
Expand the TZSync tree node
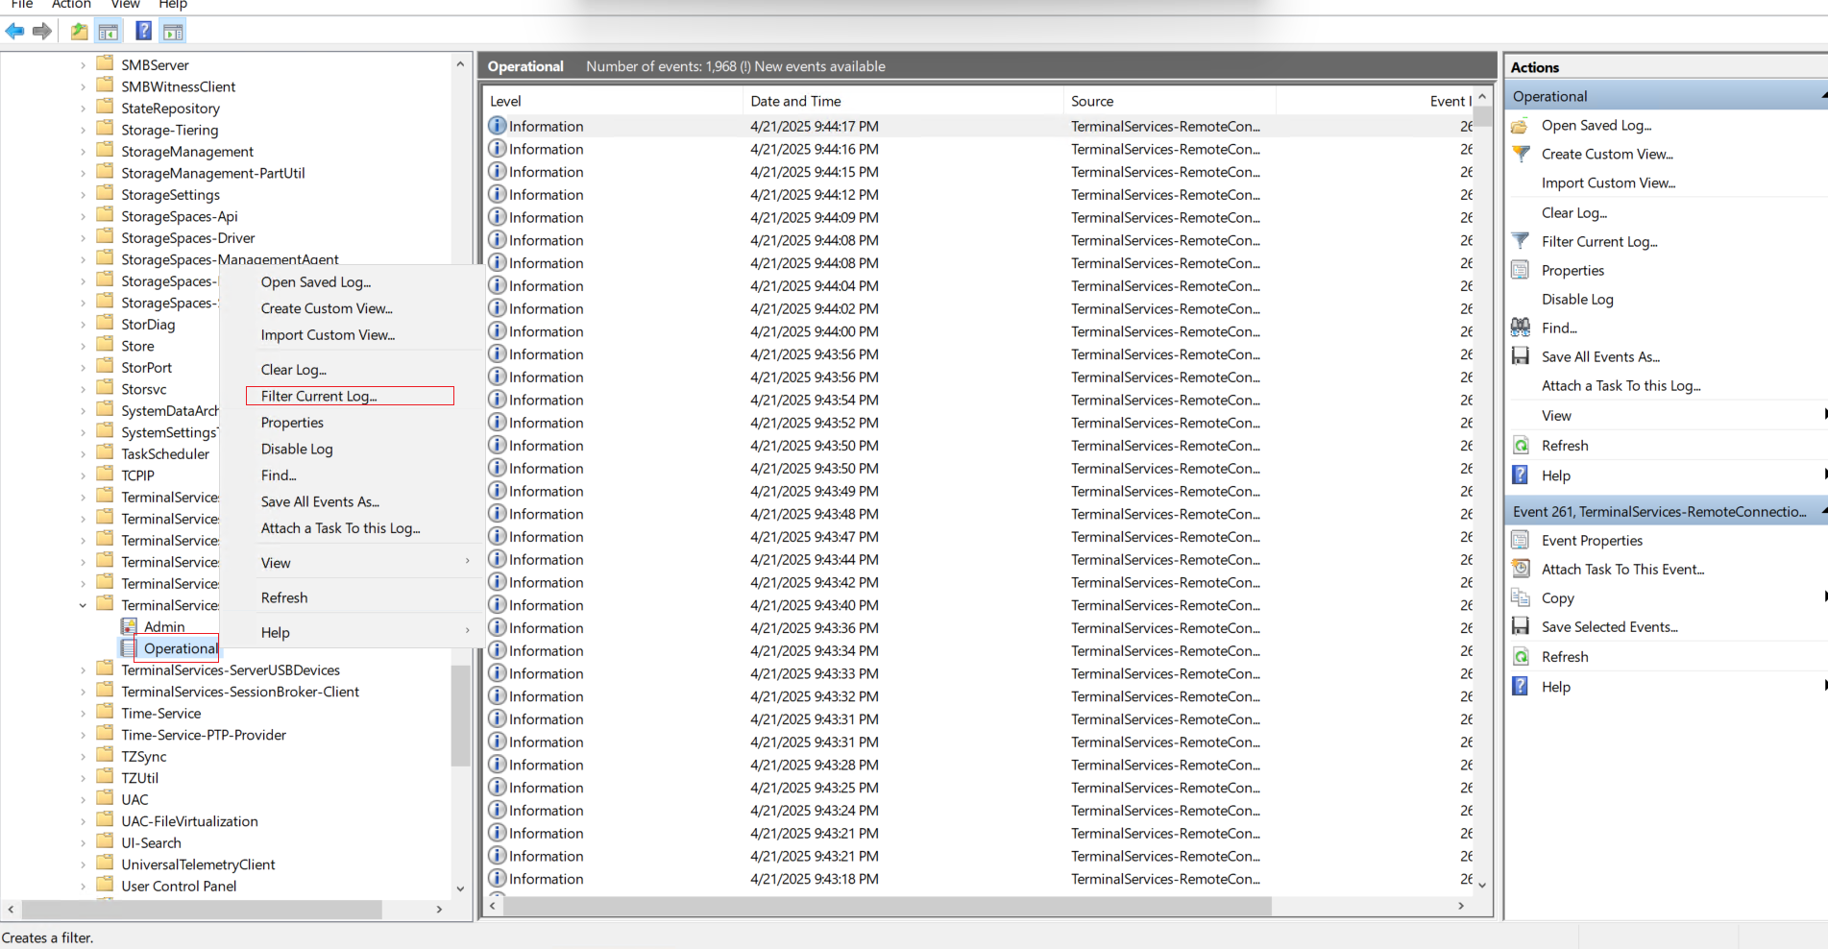tap(83, 757)
